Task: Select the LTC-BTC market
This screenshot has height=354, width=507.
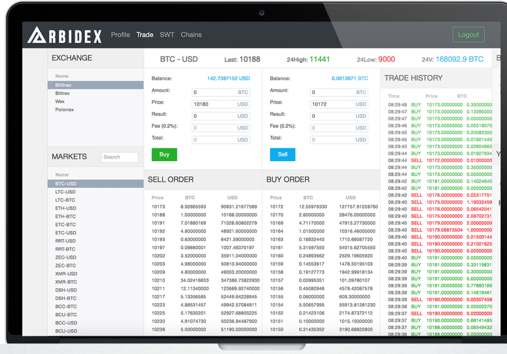Action: click(x=95, y=200)
